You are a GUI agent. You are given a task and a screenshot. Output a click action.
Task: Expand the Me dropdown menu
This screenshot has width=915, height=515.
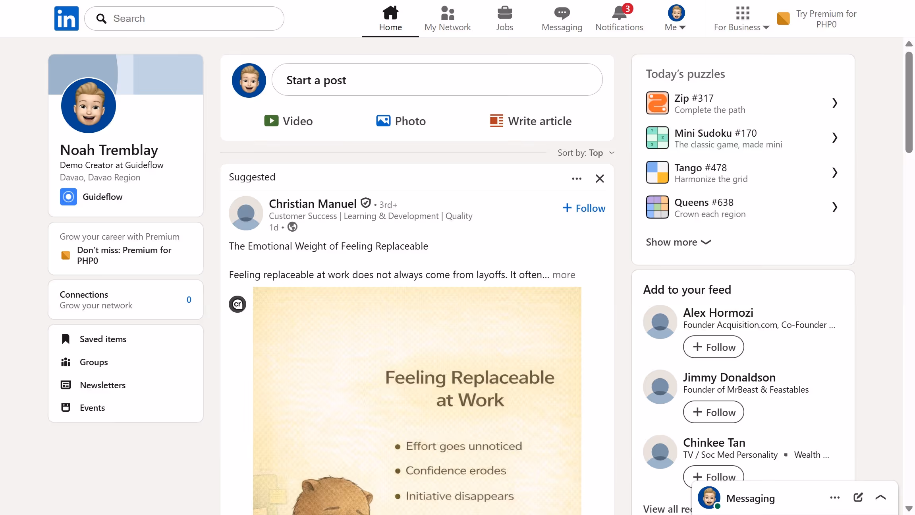pyautogui.click(x=676, y=18)
